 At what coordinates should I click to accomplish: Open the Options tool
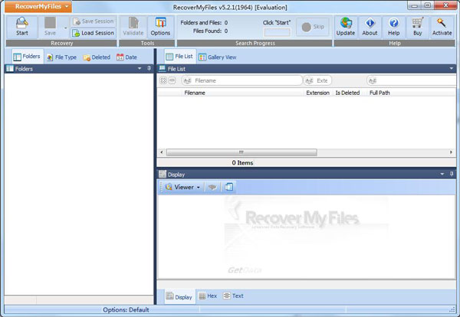[x=160, y=27]
